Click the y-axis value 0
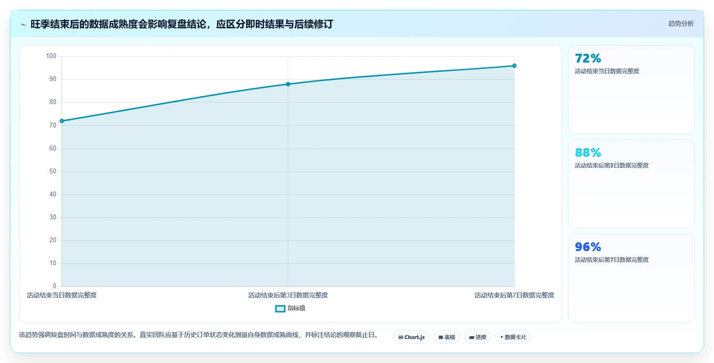The image size is (714, 363). tap(55, 286)
